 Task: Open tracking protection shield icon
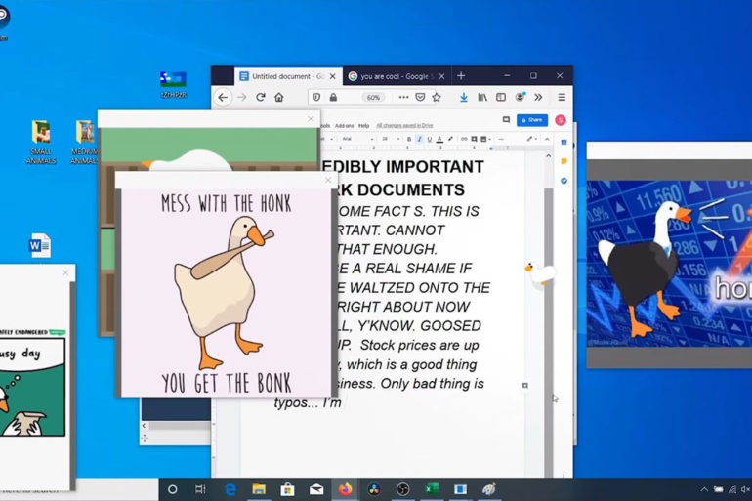click(x=316, y=98)
